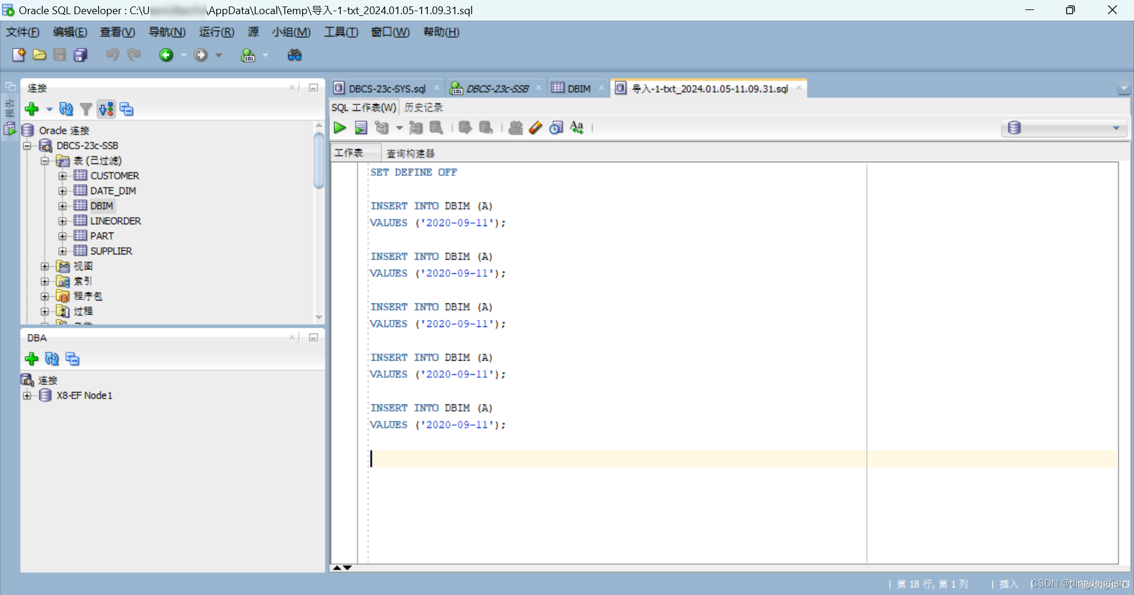Add new connection with green plus icon

(32, 109)
